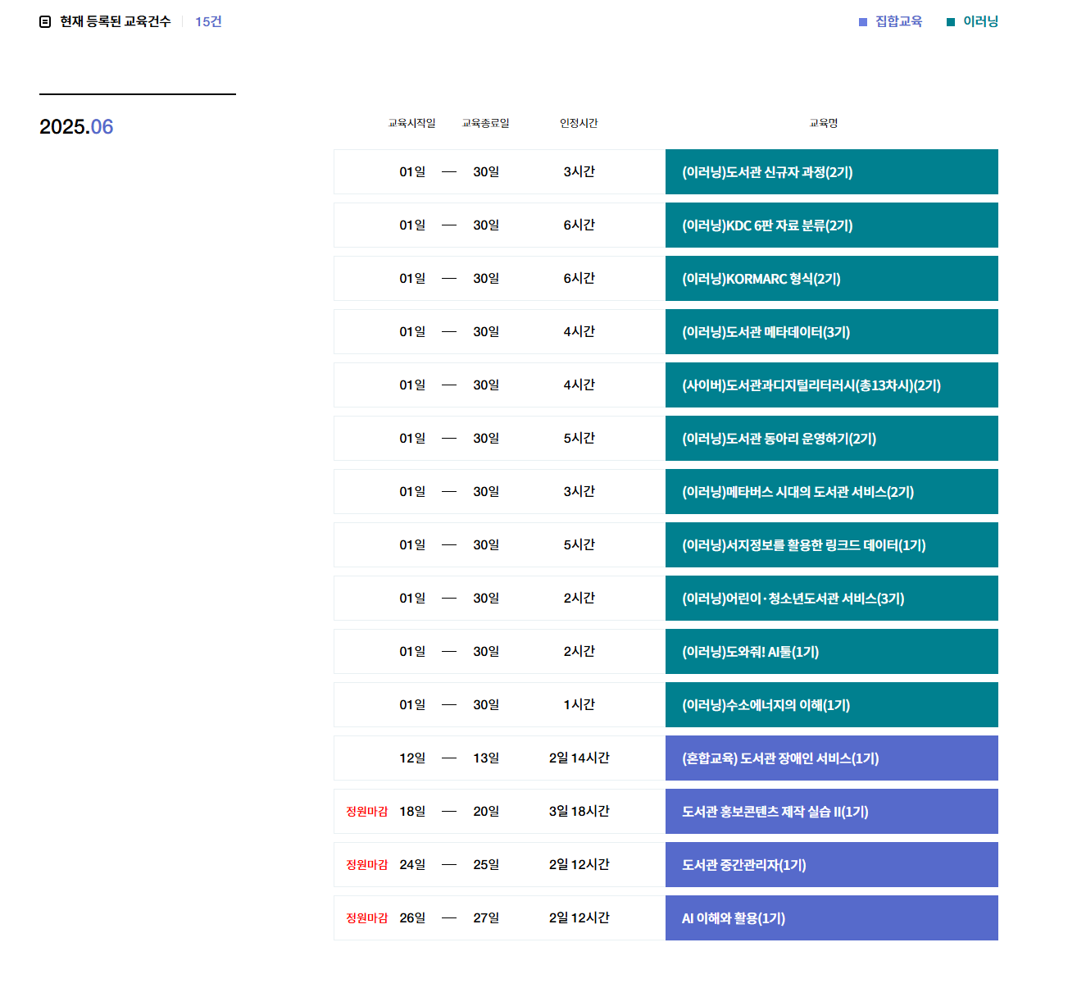Open (이러닝)도서관 신규자 과정(2기) course

(x=832, y=172)
